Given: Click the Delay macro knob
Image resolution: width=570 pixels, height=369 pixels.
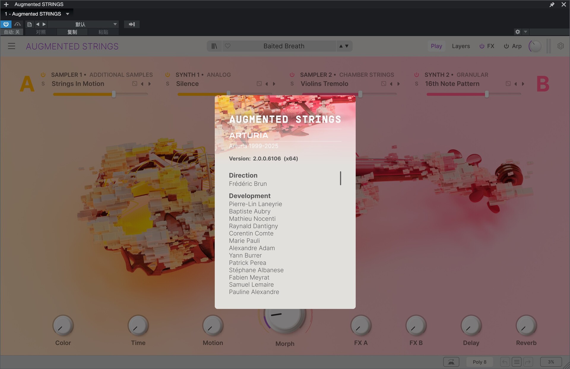Looking at the screenshot, I should coord(471,326).
